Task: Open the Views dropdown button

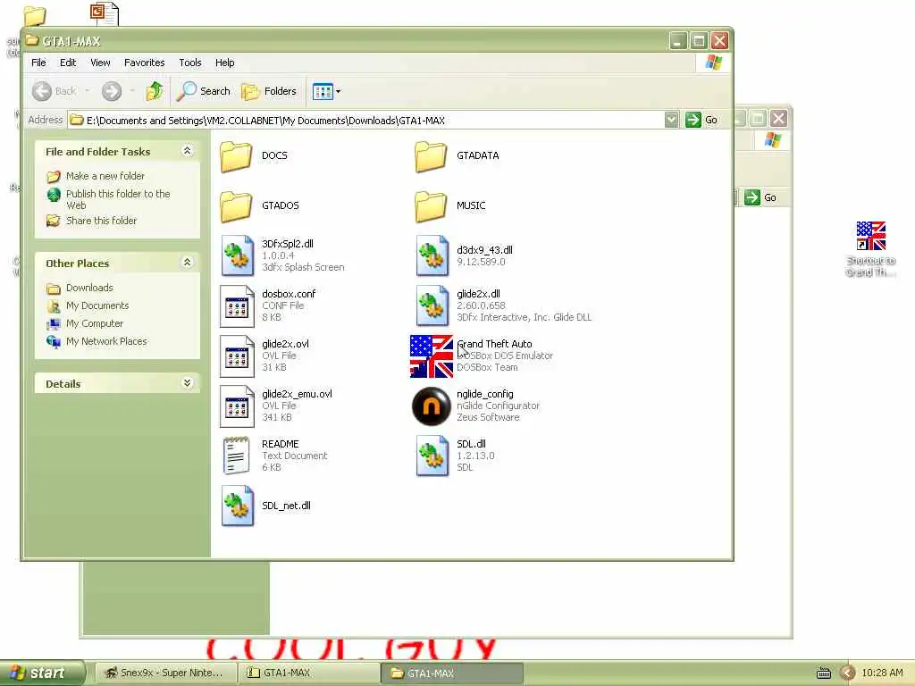Action: click(326, 91)
